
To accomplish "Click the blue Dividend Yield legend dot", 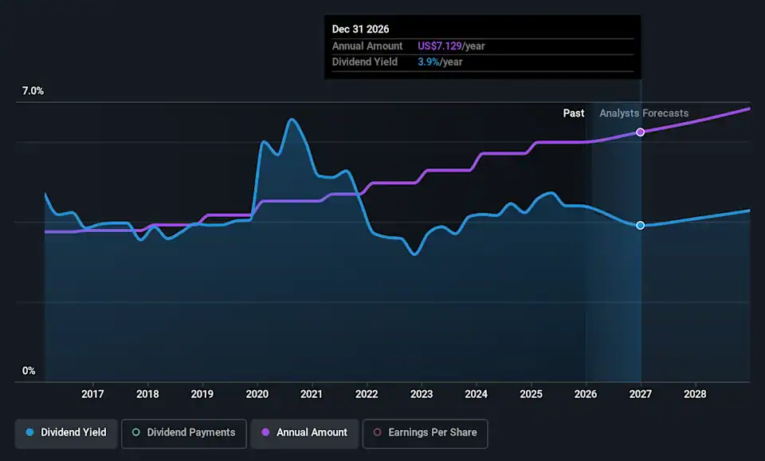I will pos(29,432).
